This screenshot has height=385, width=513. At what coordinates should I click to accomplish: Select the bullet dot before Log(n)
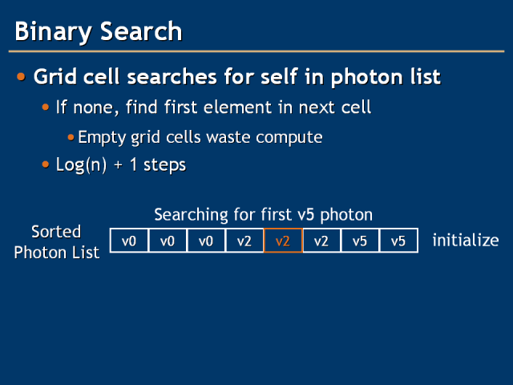46,165
